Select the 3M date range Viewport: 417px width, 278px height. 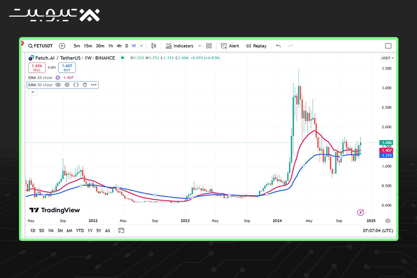60,231
